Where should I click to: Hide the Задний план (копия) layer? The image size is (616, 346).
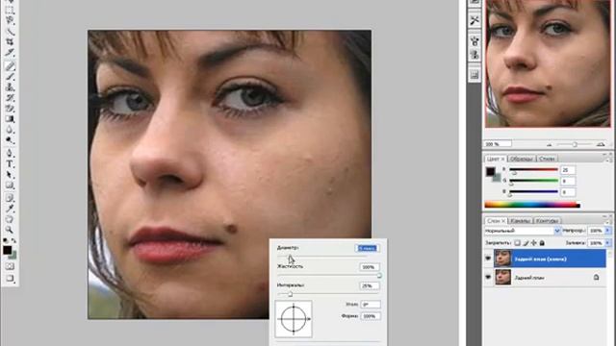488,259
